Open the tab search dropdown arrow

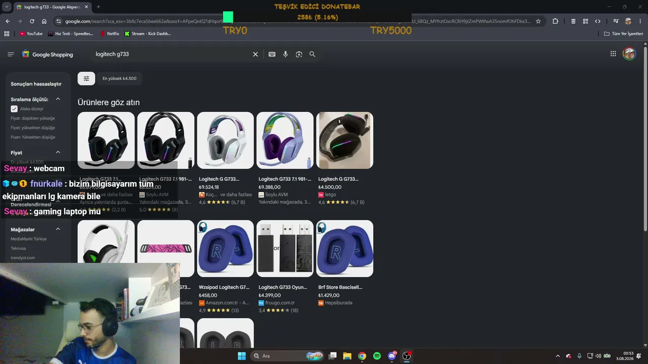[7, 7]
